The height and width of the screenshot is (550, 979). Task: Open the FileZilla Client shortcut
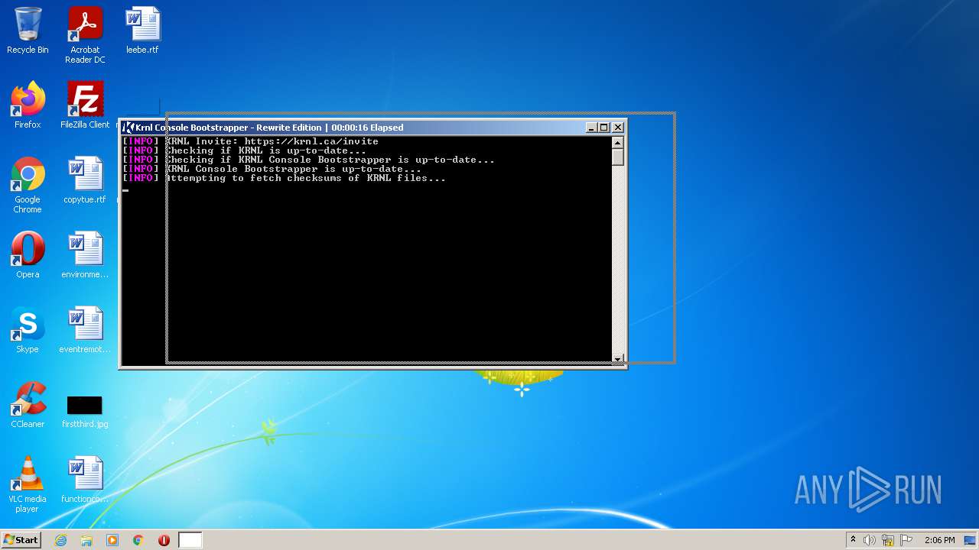tap(85, 105)
